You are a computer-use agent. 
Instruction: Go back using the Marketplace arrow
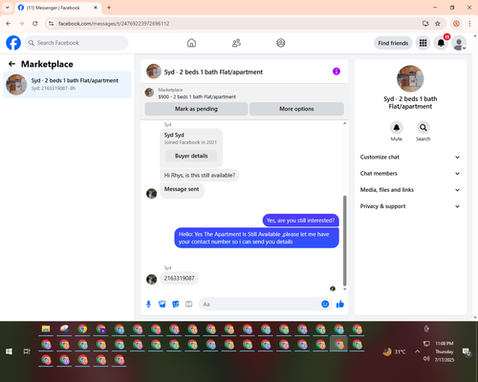pyautogui.click(x=11, y=64)
